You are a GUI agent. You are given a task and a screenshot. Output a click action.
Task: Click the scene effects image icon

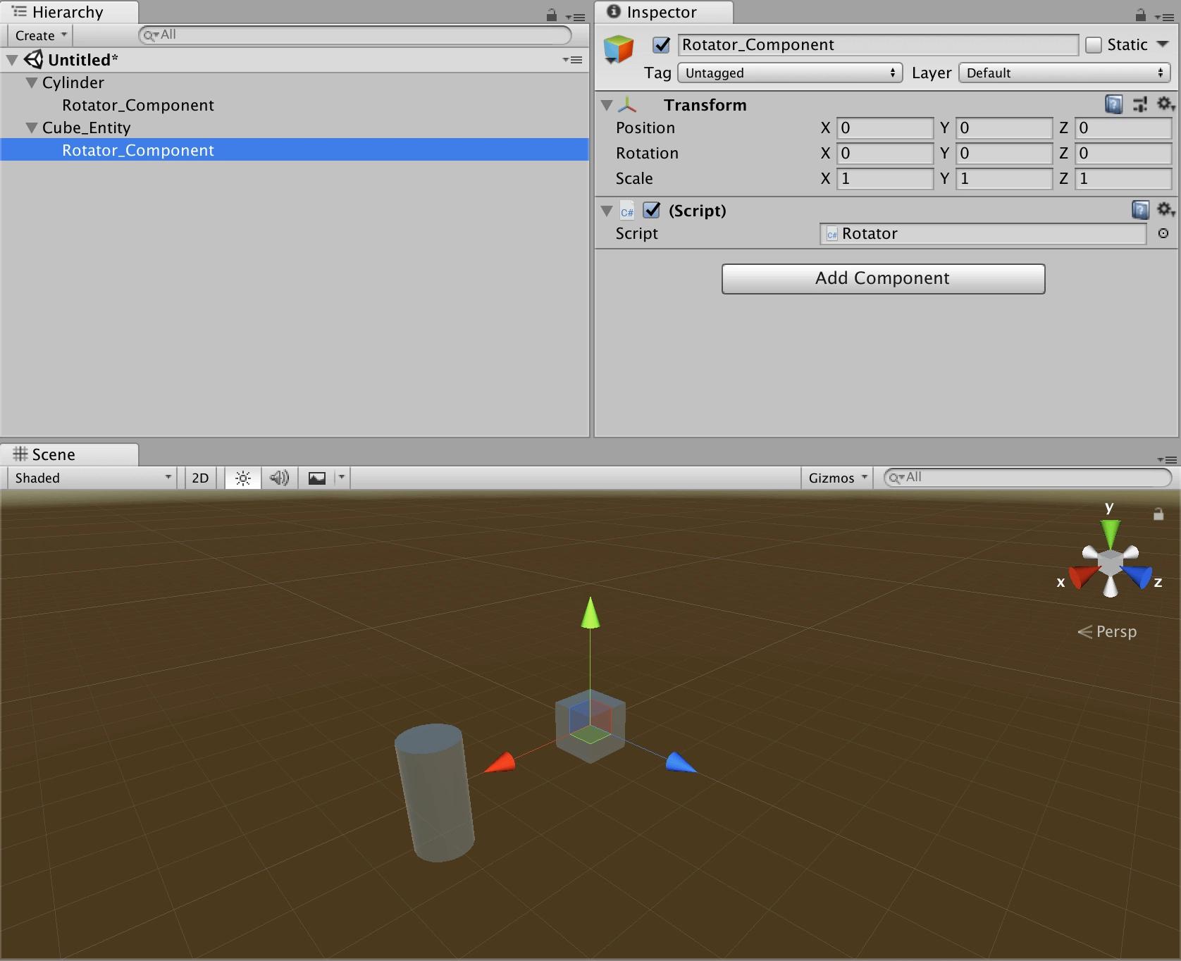click(x=317, y=478)
